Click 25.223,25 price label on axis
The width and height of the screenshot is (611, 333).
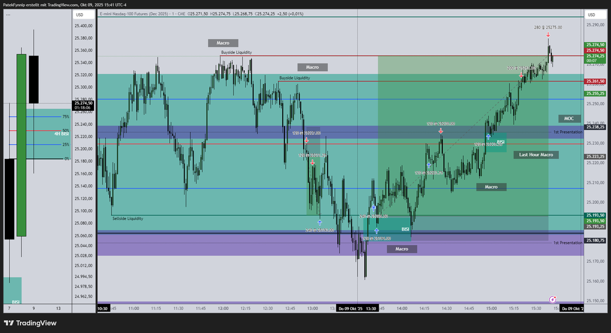click(595, 157)
